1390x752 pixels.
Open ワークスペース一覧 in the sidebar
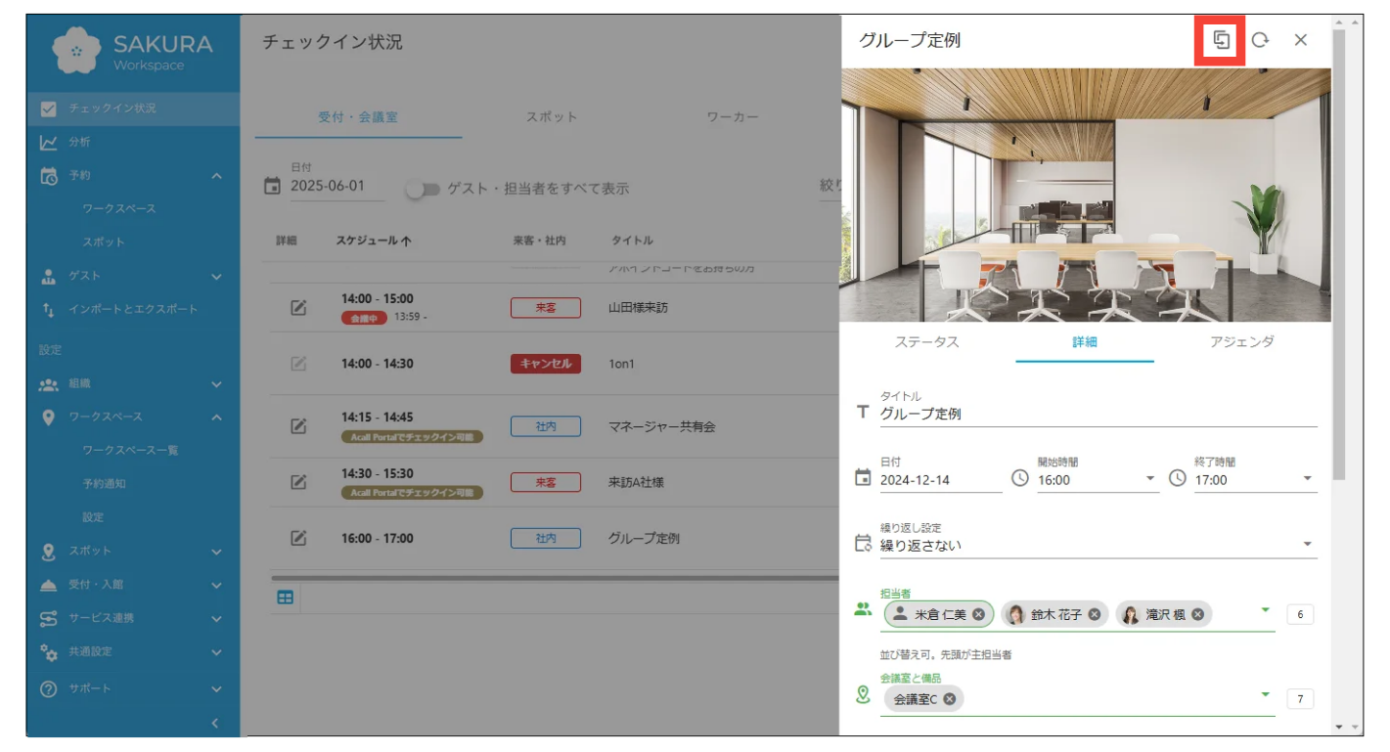click(130, 450)
